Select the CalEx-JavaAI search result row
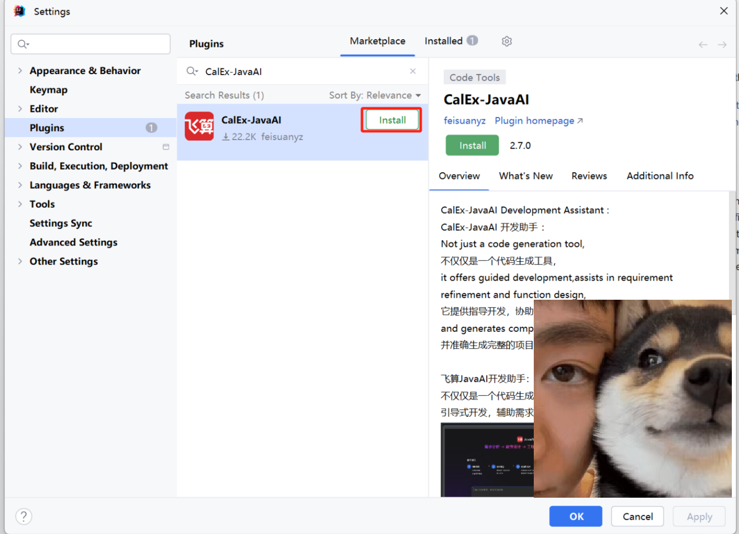Screen dimensions: 739x534 pyautogui.click(x=302, y=132)
